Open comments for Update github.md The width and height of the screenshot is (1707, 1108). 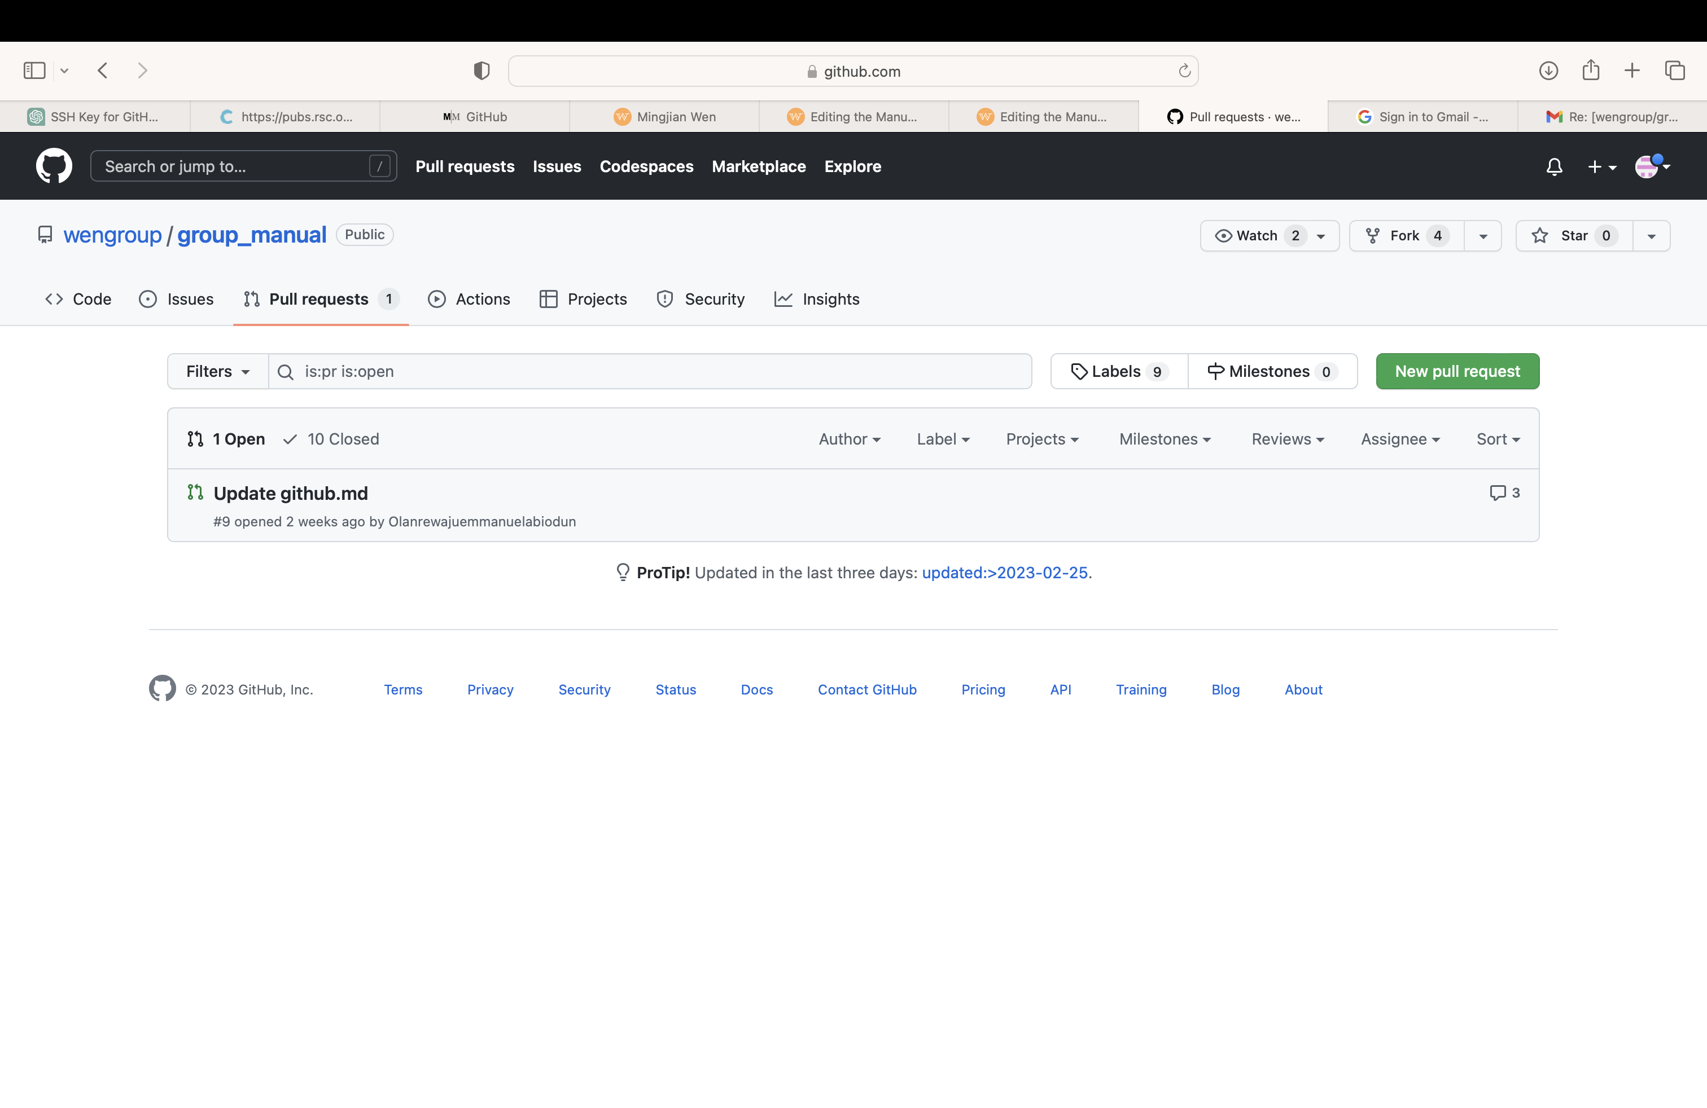pyautogui.click(x=1504, y=493)
